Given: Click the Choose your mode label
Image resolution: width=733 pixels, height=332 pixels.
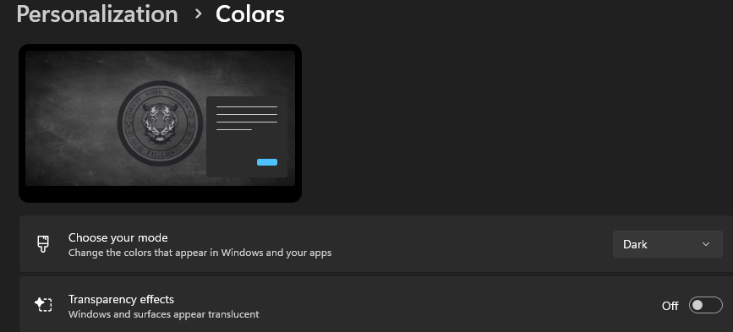Looking at the screenshot, I should 118,237.
